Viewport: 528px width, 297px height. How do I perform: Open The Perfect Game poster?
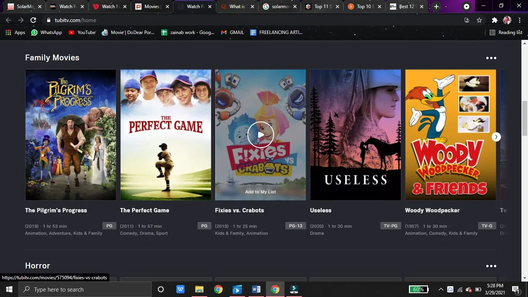pyautogui.click(x=166, y=135)
